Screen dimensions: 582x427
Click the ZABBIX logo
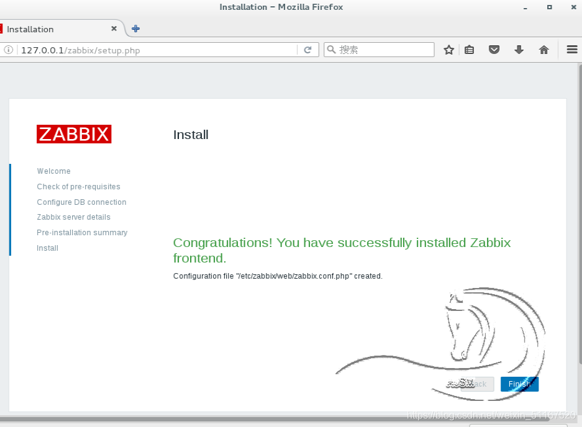pos(74,134)
